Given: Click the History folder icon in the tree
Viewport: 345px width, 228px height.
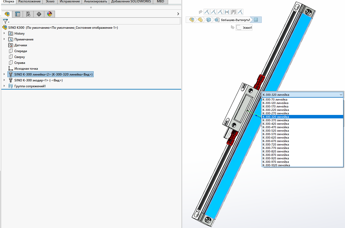Looking at the screenshot, I should (x=11, y=34).
